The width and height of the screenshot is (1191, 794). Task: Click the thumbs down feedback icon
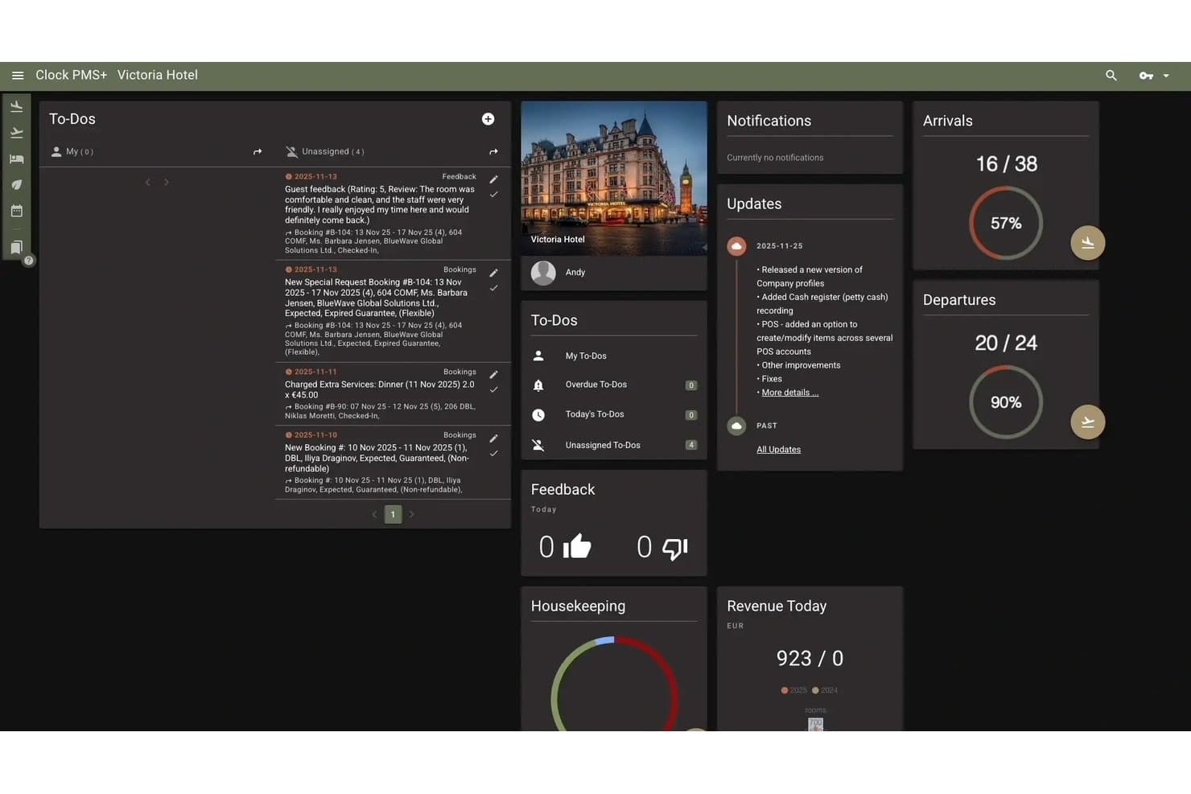675,548
